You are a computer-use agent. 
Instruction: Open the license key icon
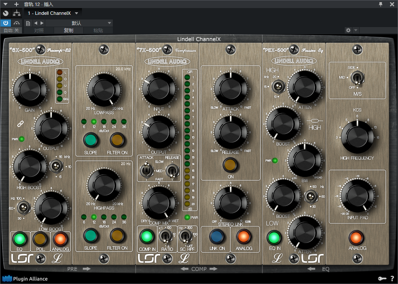pyautogui.click(x=382, y=278)
